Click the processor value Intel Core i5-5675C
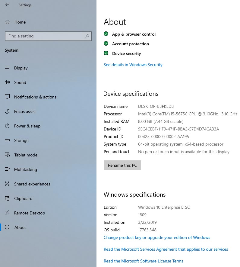Screen dimensions: 240x267 point(188,114)
